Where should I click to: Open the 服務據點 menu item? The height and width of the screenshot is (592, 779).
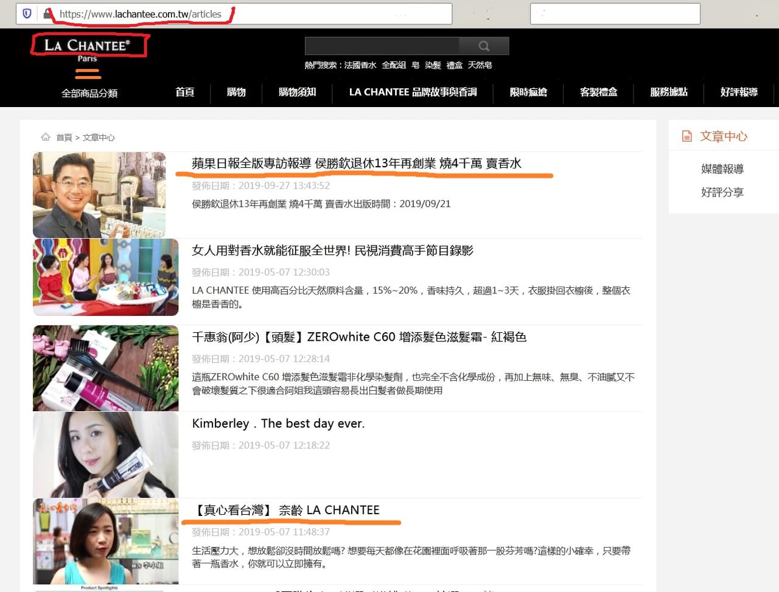pos(669,92)
